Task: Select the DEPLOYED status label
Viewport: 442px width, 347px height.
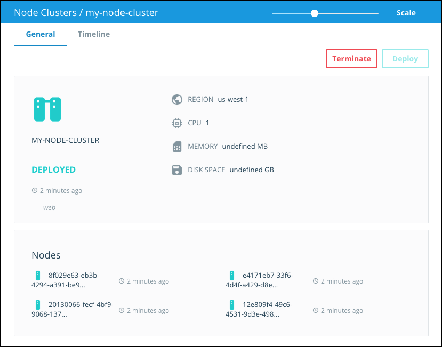Action: click(53, 170)
